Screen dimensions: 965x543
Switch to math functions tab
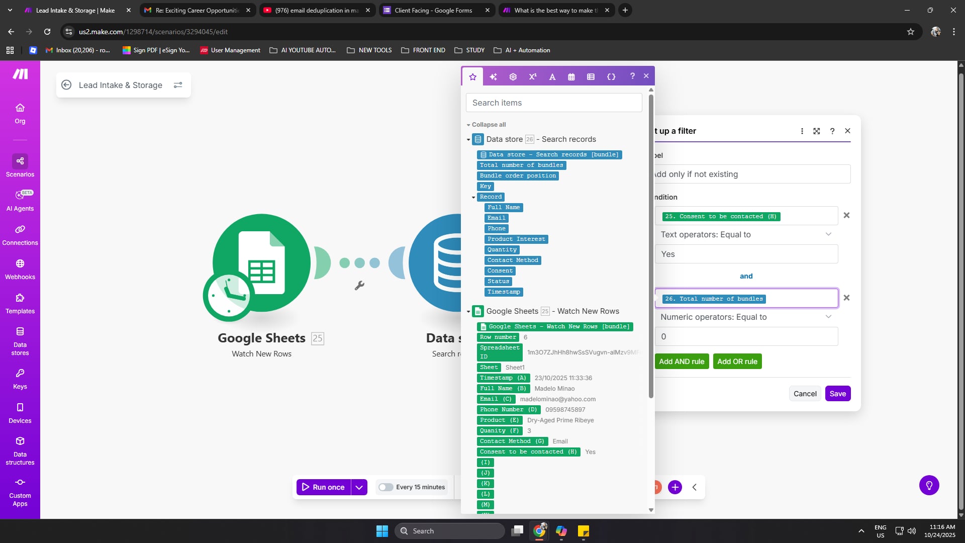coord(532,76)
